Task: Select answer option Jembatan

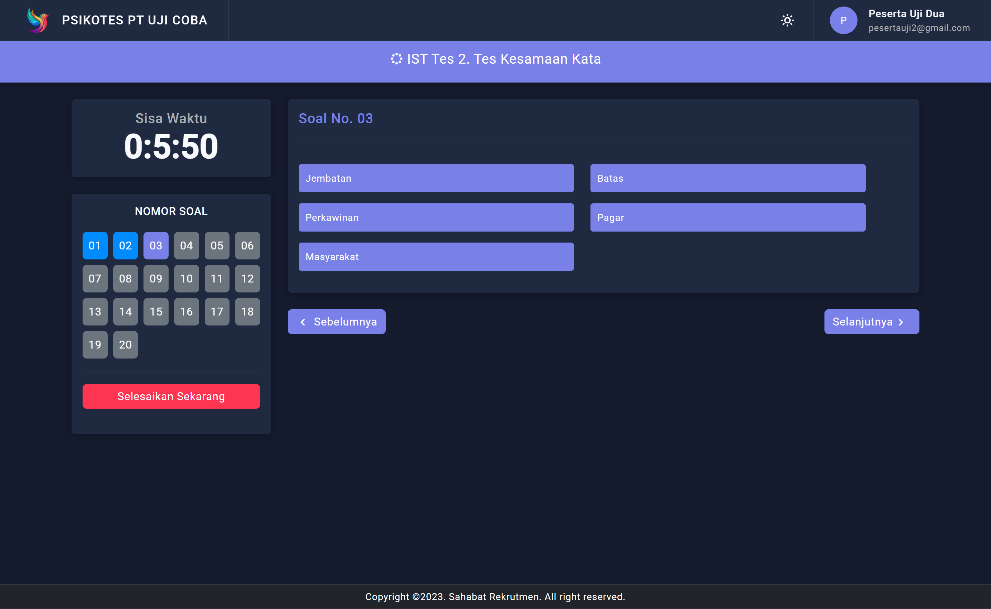Action: pyautogui.click(x=436, y=178)
